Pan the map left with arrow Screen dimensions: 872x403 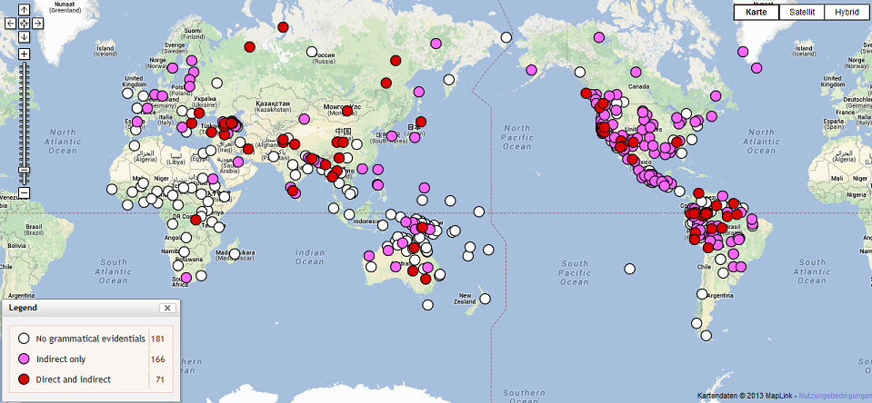(12, 23)
